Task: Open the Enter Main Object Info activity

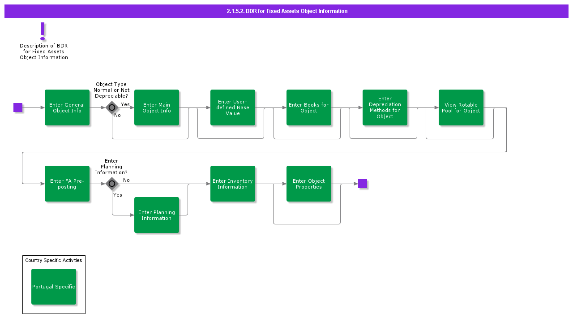Action: click(157, 107)
